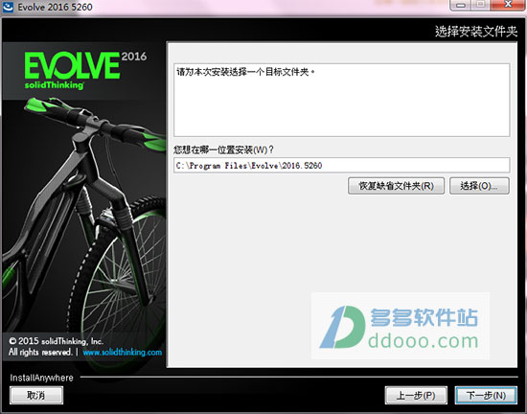Click the instruction text 请为本次安装选择一个目标文件夹
The height and width of the screenshot is (414, 527).
pyautogui.click(x=245, y=72)
